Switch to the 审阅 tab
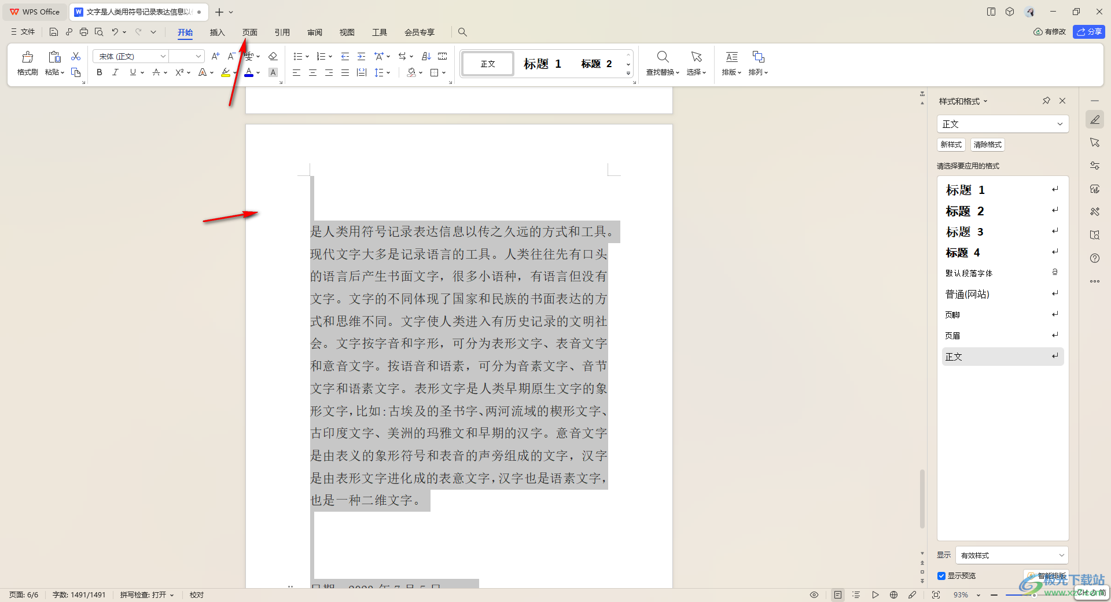1111x602 pixels. (x=315, y=32)
